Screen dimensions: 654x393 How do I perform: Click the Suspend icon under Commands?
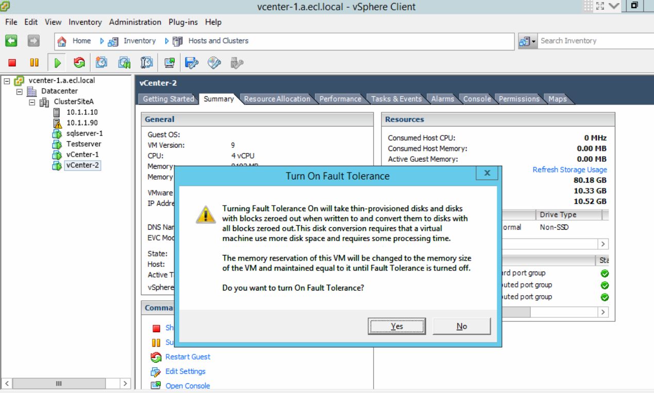156,343
